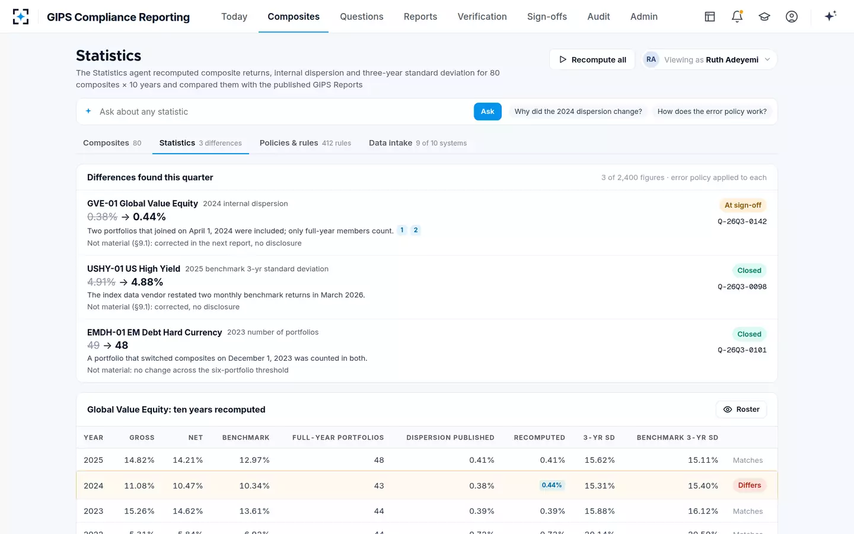The height and width of the screenshot is (534, 854).
Task: Open the Sign-offs section
Action: 547,17
